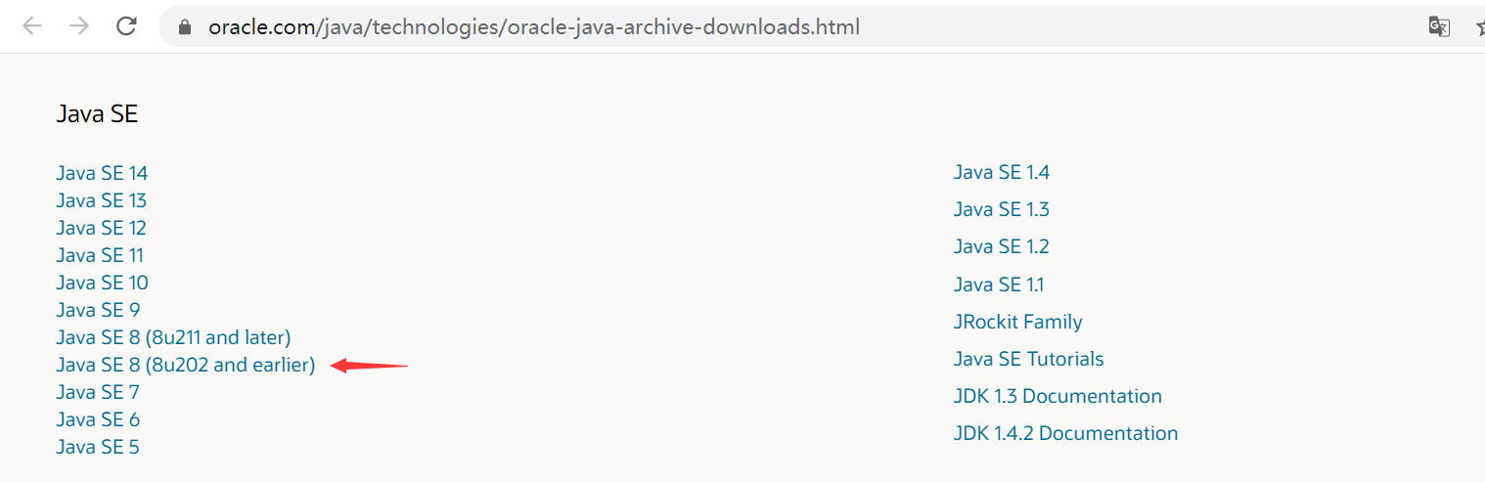Click the oracle.com address bar URL
Image resolution: width=1485 pixels, height=482 pixels.
(534, 27)
